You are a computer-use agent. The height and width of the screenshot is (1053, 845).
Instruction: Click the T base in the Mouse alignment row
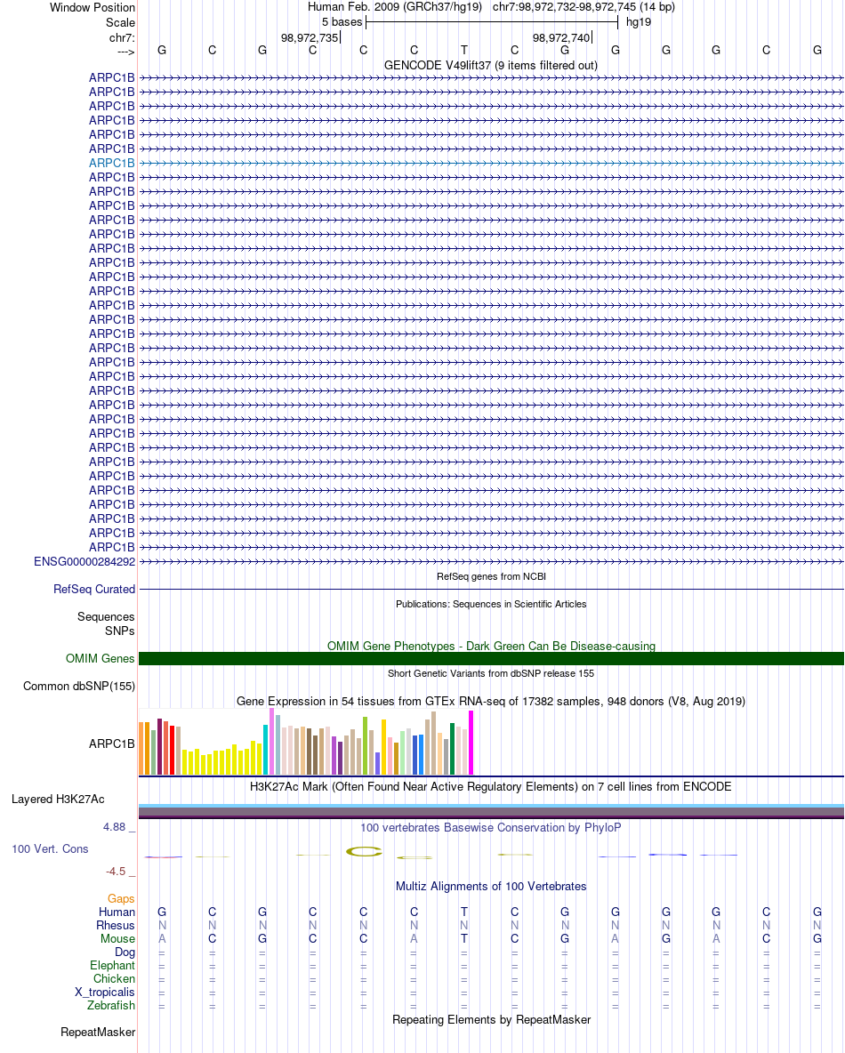[464, 939]
